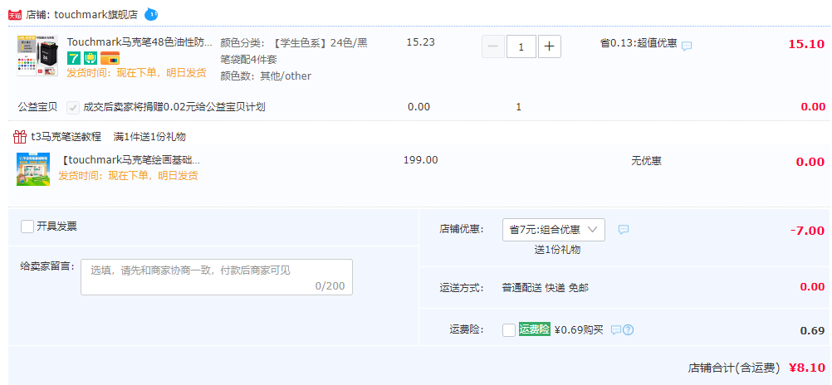Screen dimensions: 832x385
Task: Open the Touchmark马克笔48色 product title link
Action: click(139, 41)
